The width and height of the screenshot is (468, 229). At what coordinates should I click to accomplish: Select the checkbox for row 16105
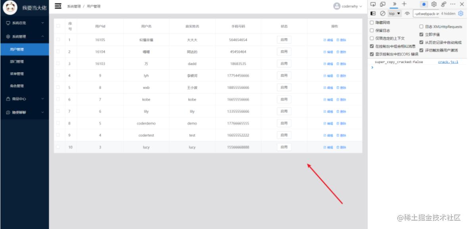pos(59,39)
